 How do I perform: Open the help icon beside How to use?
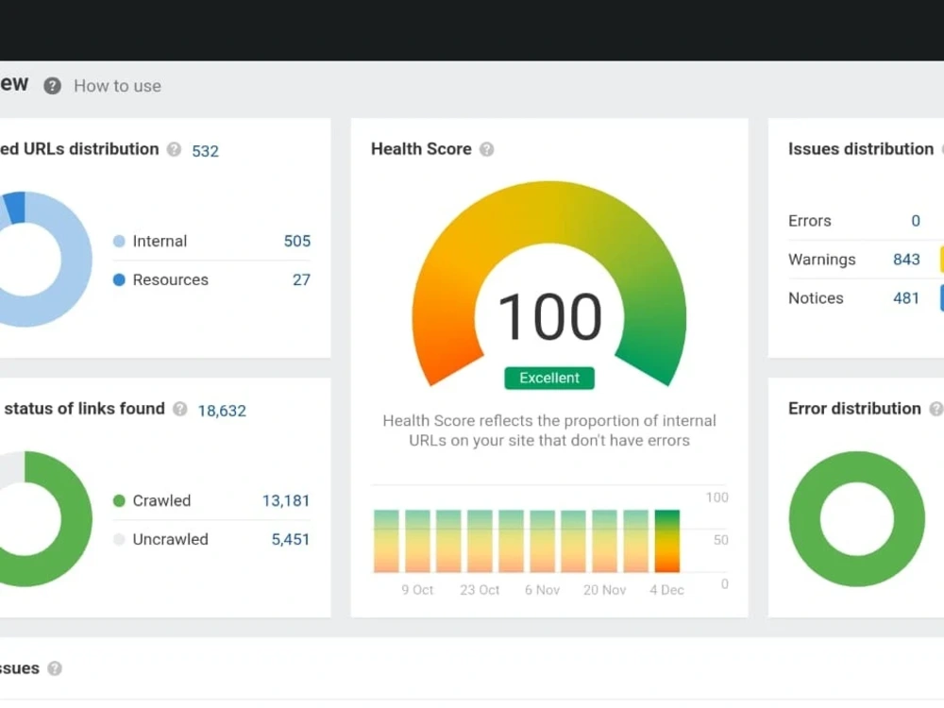(52, 86)
